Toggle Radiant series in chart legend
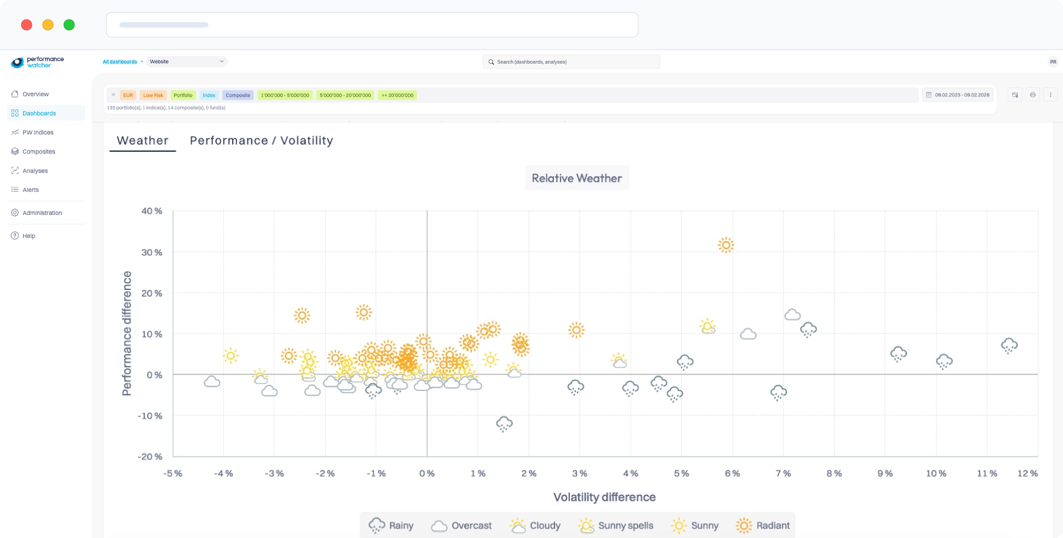The image size is (1063, 538). click(762, 526)
